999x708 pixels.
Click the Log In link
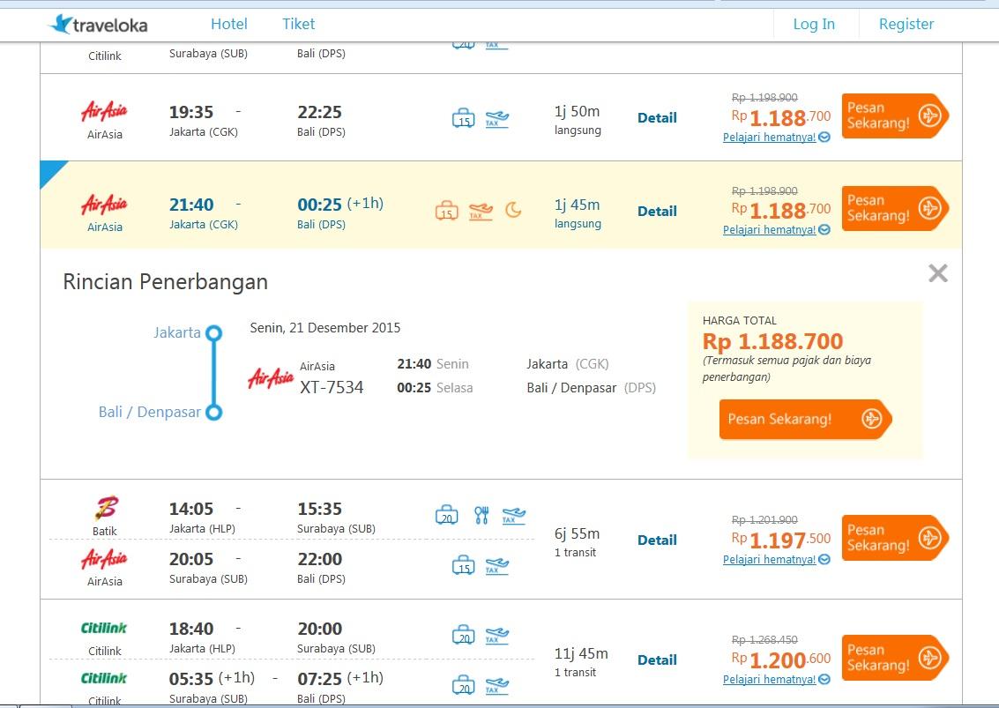(813, 24)
